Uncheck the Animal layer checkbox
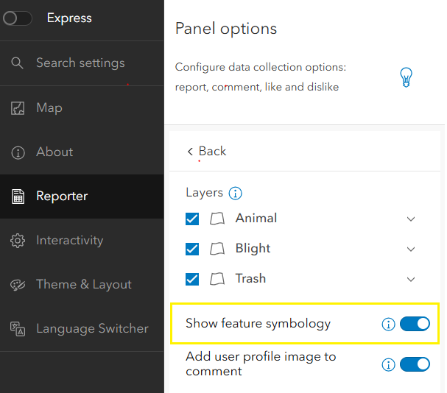 (x=192, y=219)
